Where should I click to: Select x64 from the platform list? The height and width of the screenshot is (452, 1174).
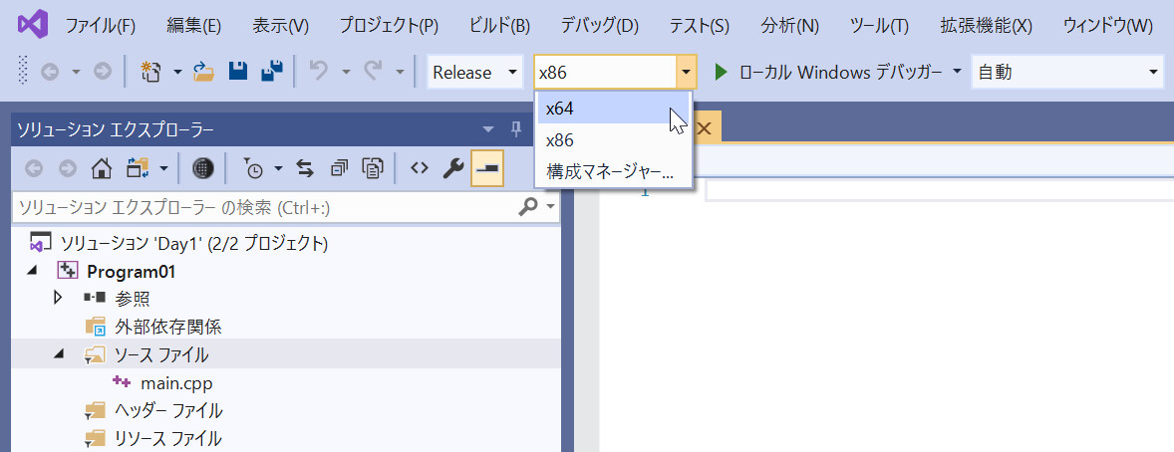pos(560,109)
